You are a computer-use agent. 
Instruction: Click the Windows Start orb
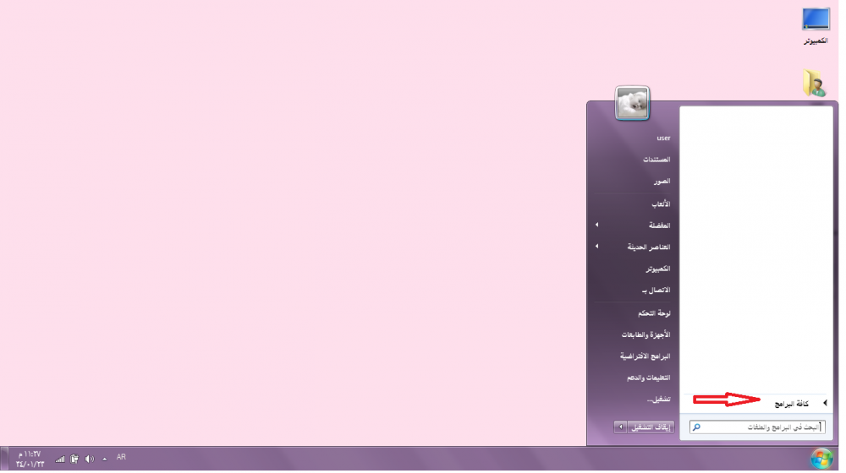coord(820,459)
